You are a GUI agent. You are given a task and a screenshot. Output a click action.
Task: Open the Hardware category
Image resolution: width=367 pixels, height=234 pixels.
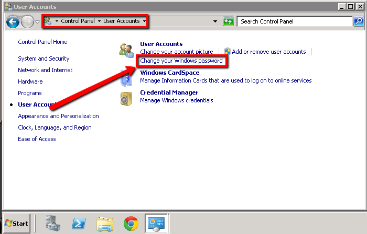pyautogui.click(x=30, y=81)
